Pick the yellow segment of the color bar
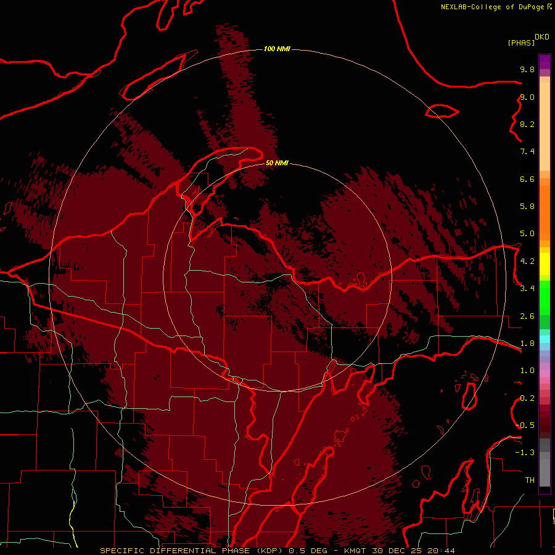 (x=545, y=264)
